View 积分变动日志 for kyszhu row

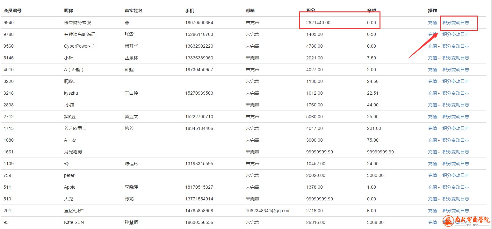456,93
